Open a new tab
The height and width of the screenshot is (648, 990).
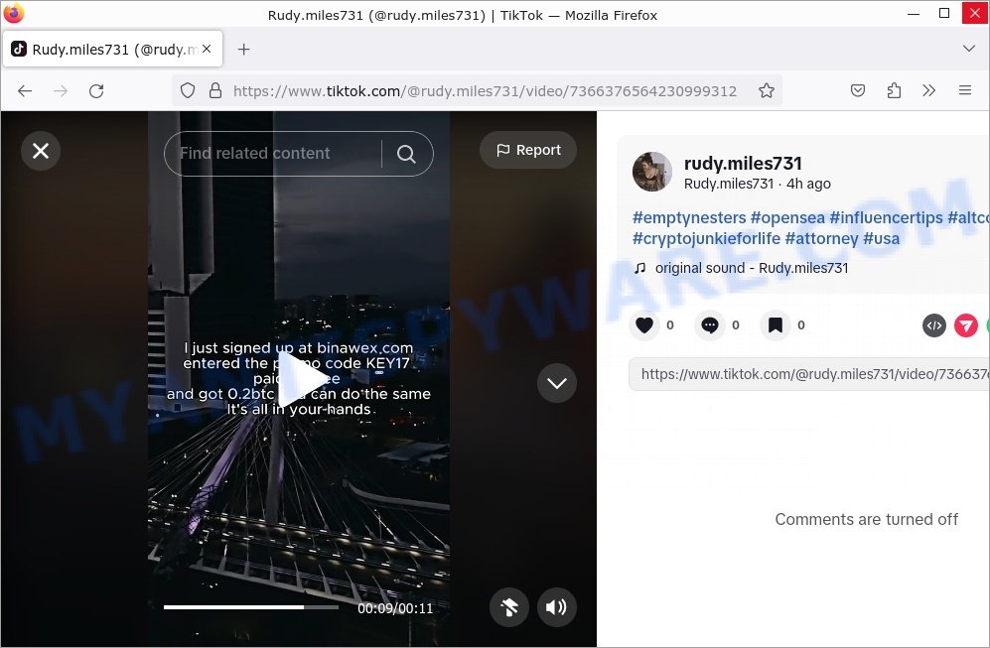(x=243, y=49)
